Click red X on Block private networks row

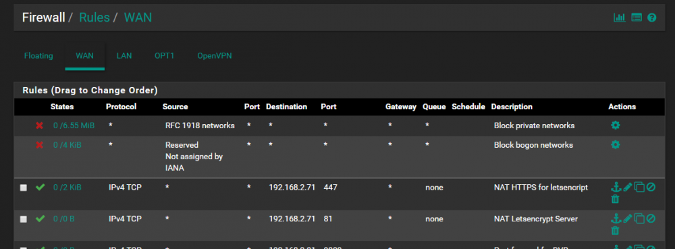[40, 126]
